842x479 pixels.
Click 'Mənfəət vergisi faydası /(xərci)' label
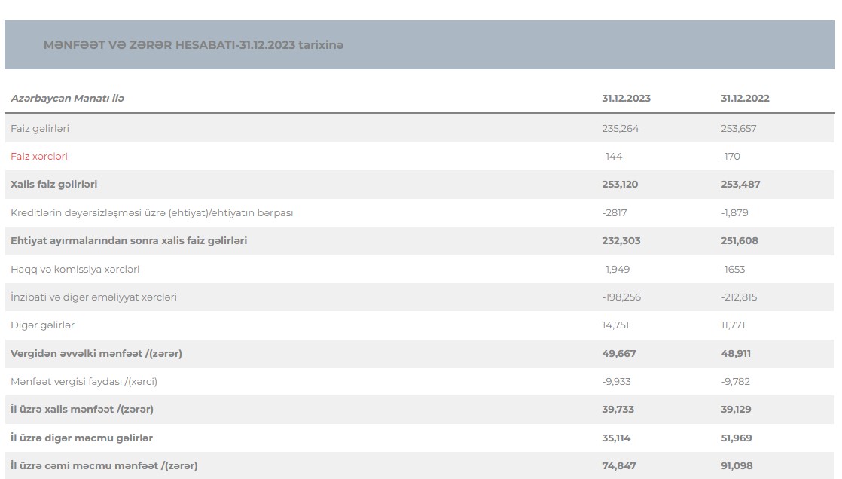[x=84, y=382]
